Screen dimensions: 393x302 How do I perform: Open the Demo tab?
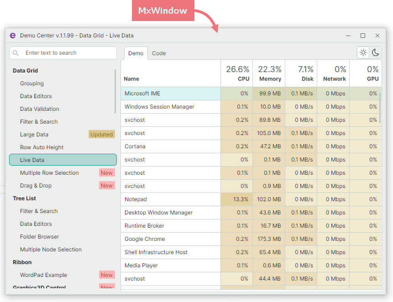click(136, 53)
